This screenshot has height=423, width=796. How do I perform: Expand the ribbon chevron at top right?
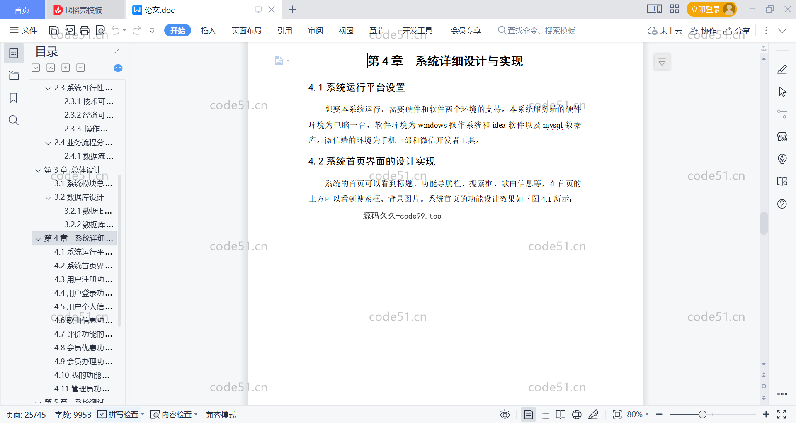pos(782,30)
